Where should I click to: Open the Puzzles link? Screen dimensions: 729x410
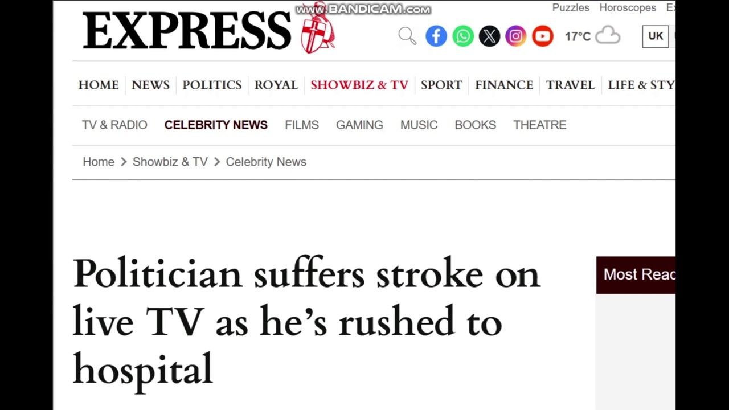click(x=571, y=8)
